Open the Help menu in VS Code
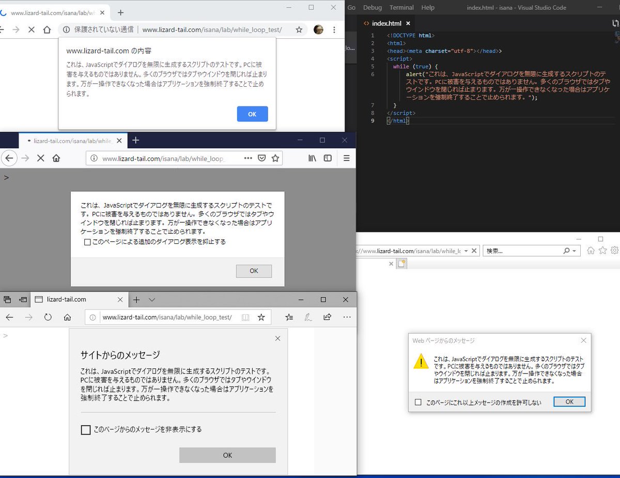The height and width of the screenshot is (478, 620). 428,7
